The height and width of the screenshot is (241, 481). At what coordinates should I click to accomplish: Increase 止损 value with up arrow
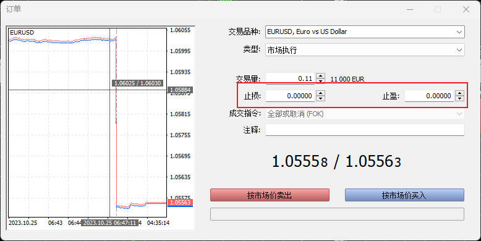point(321,93)
